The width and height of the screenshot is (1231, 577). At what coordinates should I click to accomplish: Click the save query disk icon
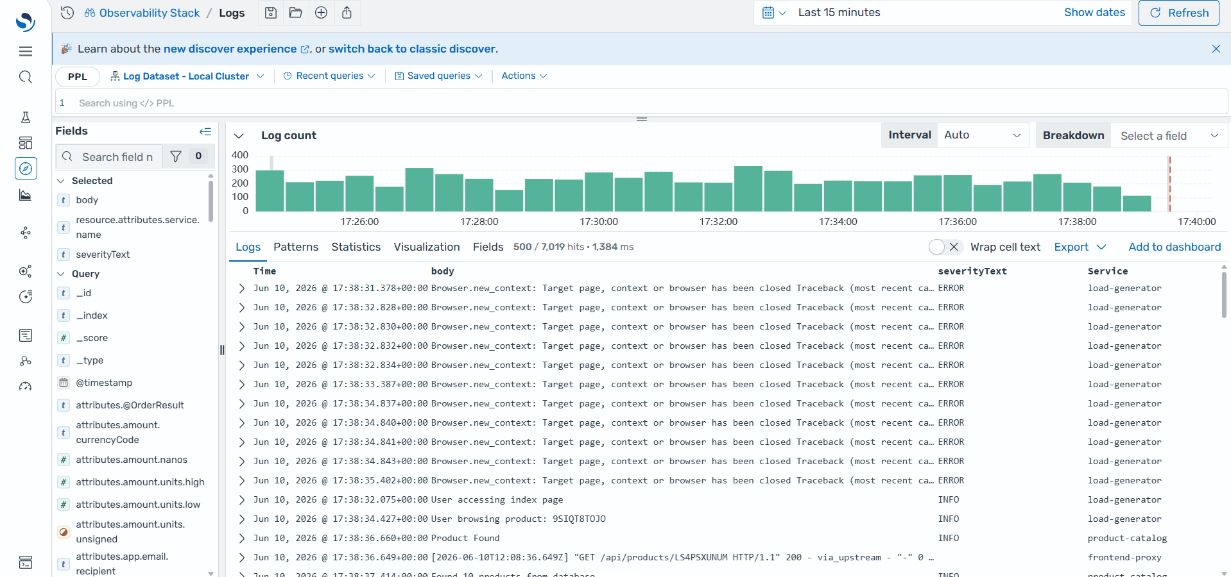point(271,13)
